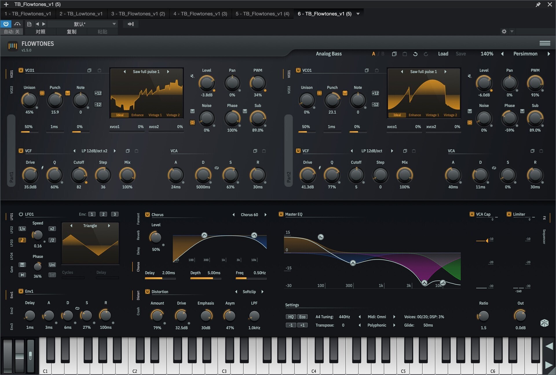Screen dimensions: 556x375
Task: Select Enhance mode in Part2 oscillator
Action: pyautogui.click(x=415, y=115)
